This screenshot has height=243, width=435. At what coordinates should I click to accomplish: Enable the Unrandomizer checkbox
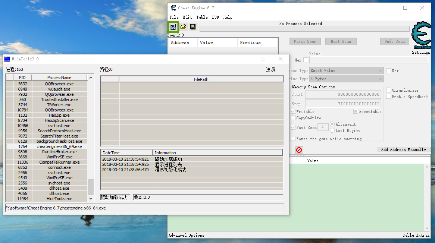coord(389,90)
